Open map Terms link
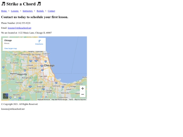This screenshot has height=137, width=183. (71, 99)
